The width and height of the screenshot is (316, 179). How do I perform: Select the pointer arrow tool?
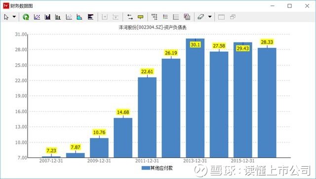click(x=6, y=17)
